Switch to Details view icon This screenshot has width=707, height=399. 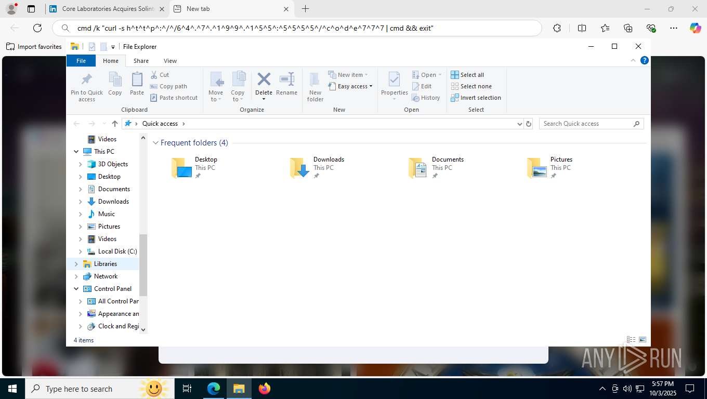click(631, 340)
